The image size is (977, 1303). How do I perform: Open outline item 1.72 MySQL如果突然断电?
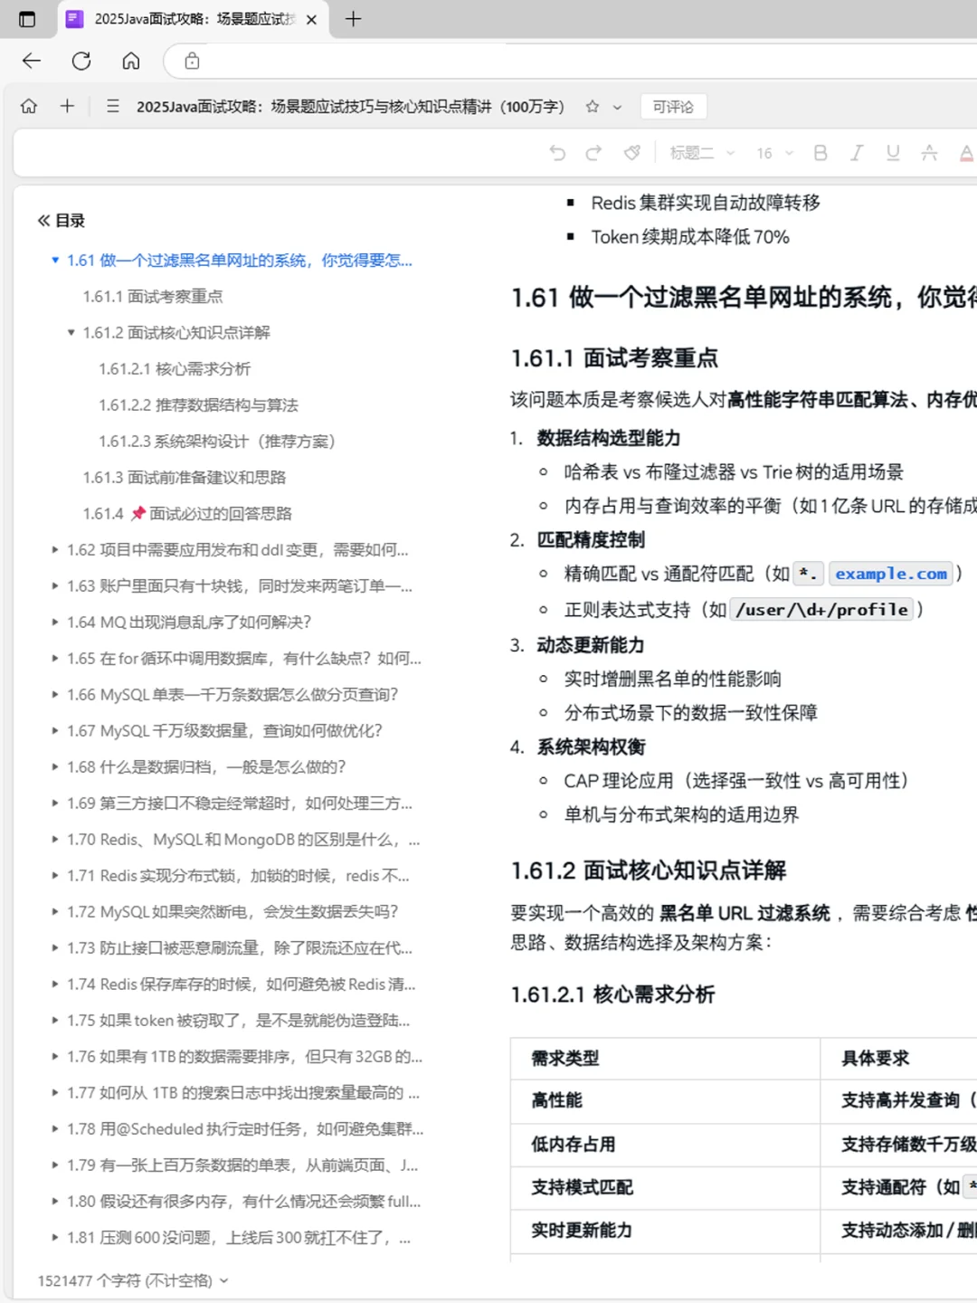click(232, 912)
